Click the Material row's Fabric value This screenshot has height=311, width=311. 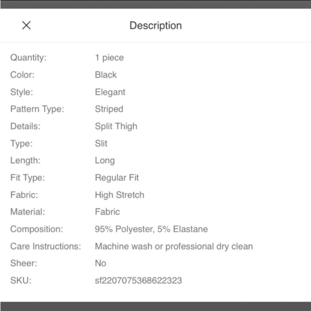[107, 212]
